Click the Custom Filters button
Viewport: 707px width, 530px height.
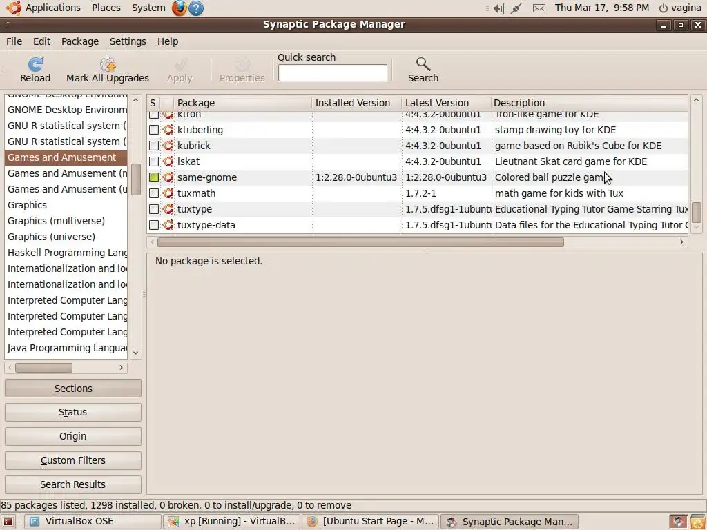pyautogui.click(x=73, y=460)
